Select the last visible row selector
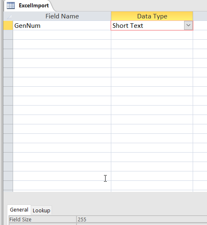Image resolution: width=207 pixels, height=225 pixels. point(8,185)
